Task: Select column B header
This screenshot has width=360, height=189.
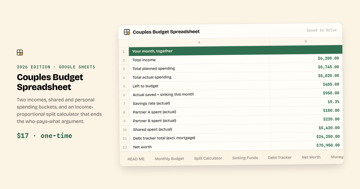Action: point(306,41)
